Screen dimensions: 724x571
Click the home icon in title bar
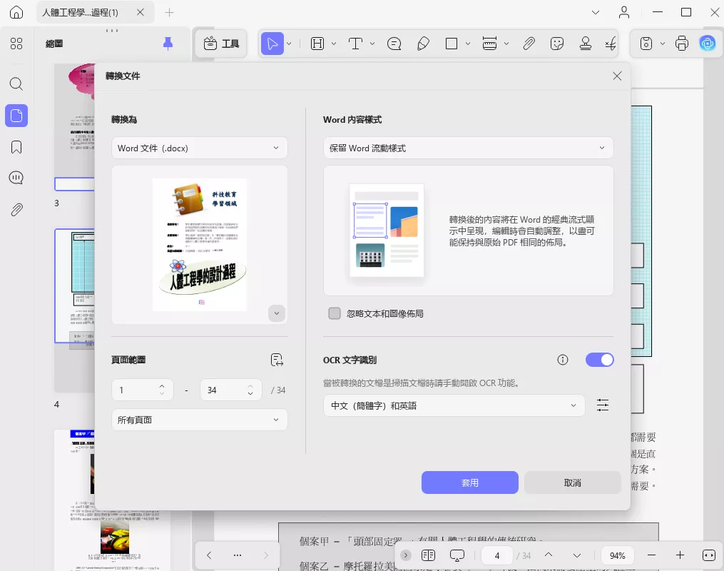(16, 12)
